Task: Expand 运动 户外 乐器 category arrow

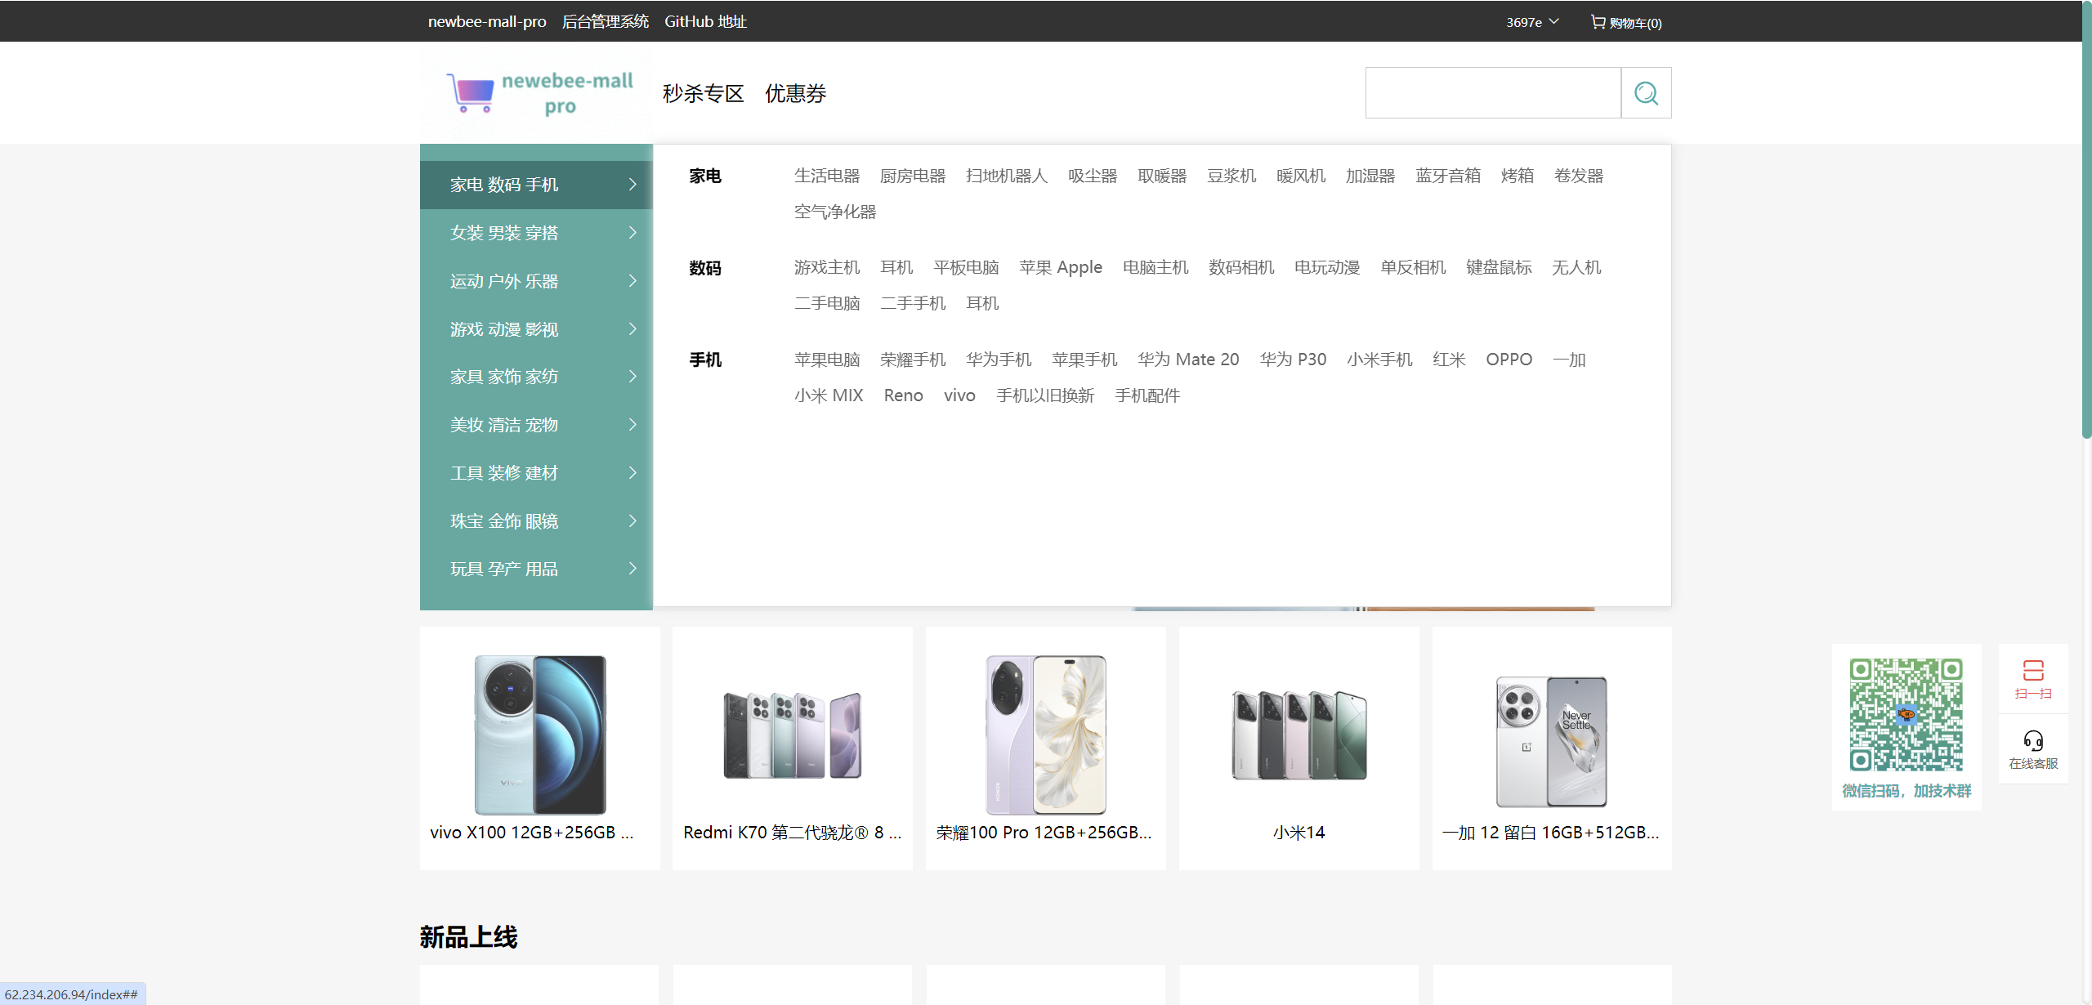Action: (x=632, y=281)
